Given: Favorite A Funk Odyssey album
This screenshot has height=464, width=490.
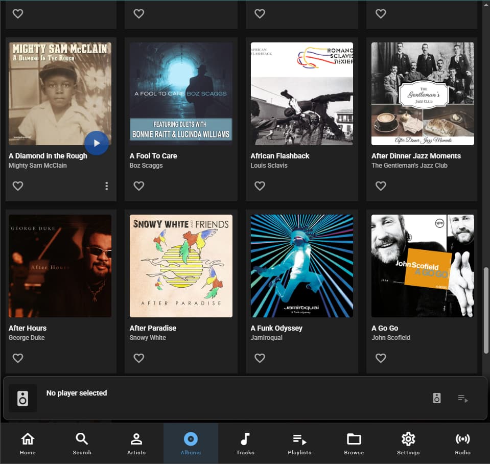Looking at the screenshot, I should tap(260, 358).
